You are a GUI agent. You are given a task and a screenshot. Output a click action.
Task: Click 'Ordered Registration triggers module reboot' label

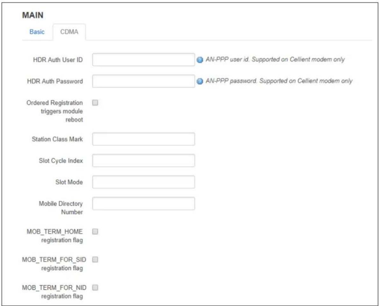tap(55, 111)
